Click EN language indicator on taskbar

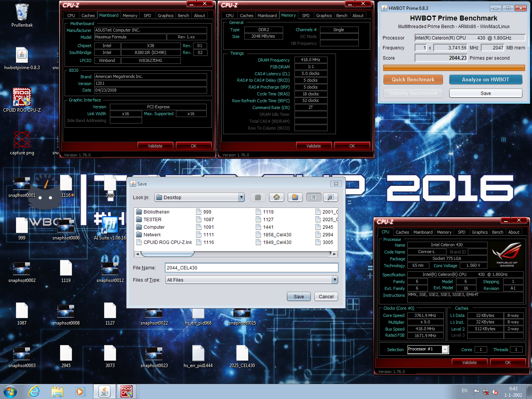click(464, 391)
